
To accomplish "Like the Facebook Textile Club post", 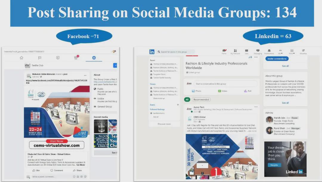I will (36, 170).
